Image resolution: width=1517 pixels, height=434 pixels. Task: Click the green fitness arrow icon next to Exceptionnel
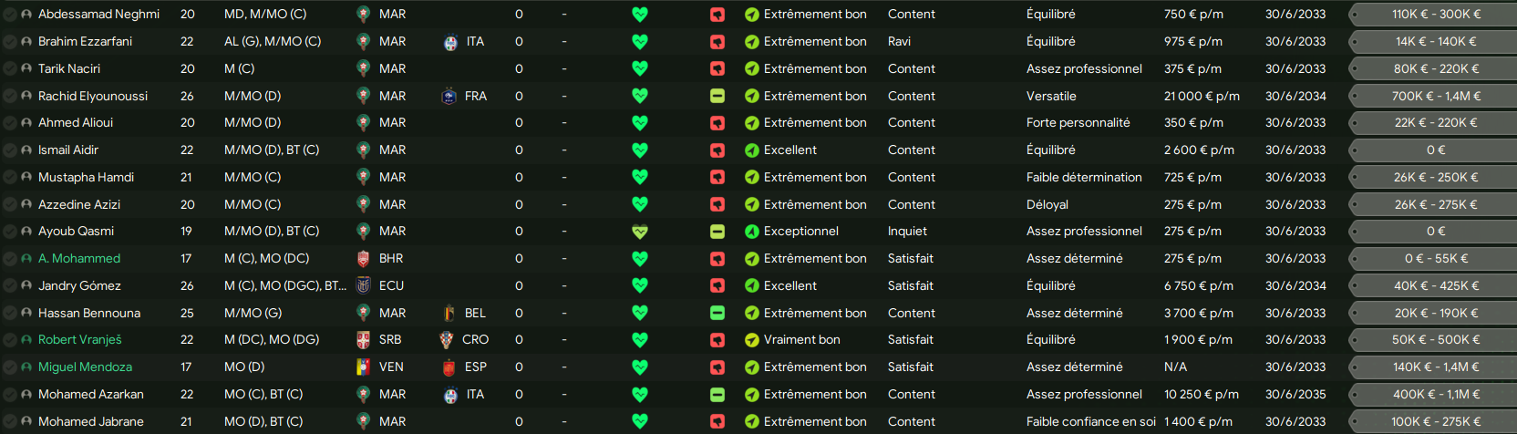752,232
